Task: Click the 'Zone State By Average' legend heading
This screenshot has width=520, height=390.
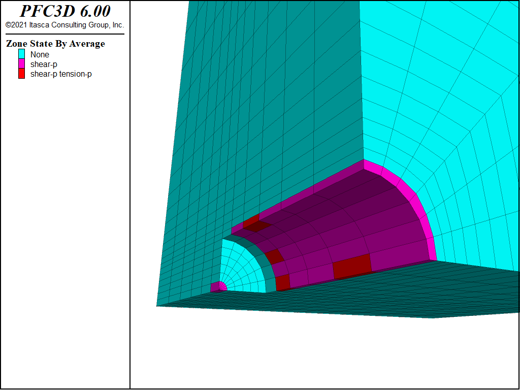Action: coord(56,44)
